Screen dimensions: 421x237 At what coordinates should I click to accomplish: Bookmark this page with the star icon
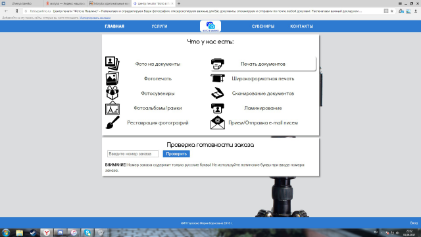[x=392, y=11]
